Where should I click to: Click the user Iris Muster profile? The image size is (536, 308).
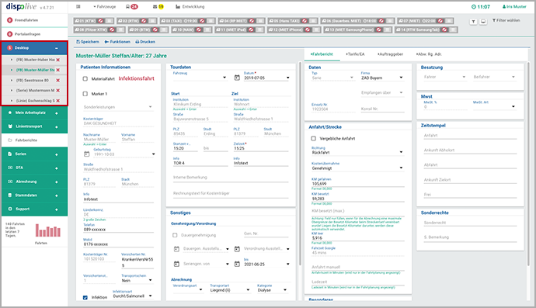514,6
